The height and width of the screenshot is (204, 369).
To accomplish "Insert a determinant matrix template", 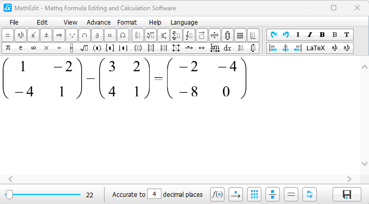I will (163, 48).
